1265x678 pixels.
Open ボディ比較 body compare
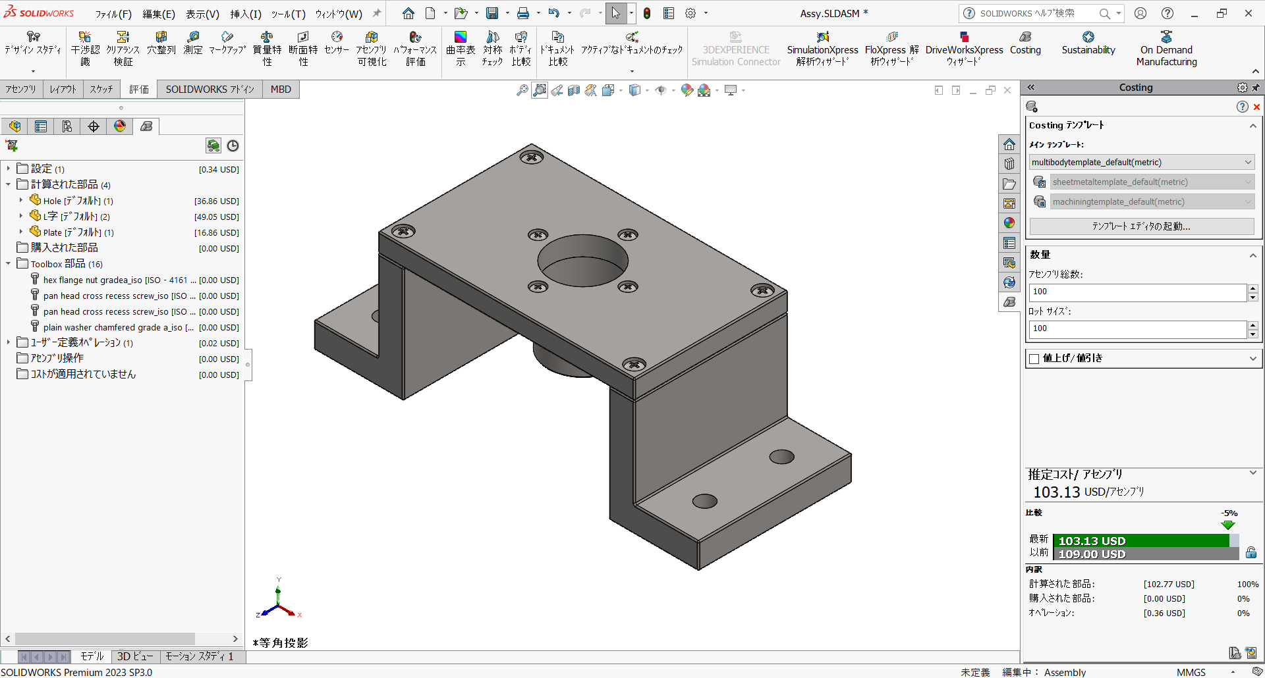pyautogui.click(x=520, y=49)
